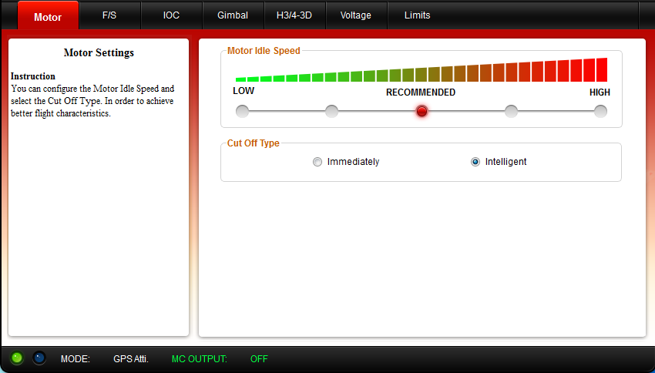The height and width of the screenshot is (373, 655).
Task: Open the Limits tab
Action: [418, 15]
